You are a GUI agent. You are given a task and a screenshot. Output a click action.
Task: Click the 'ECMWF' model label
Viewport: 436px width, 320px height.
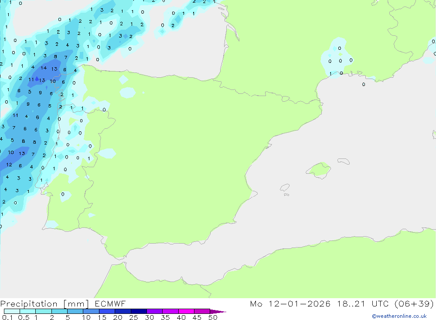point(110,303)
